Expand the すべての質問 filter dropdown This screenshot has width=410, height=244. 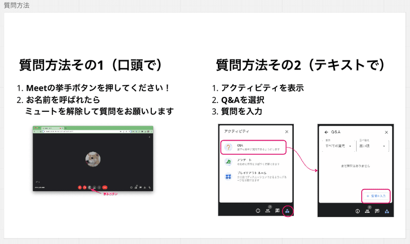(x=339, y=146)
